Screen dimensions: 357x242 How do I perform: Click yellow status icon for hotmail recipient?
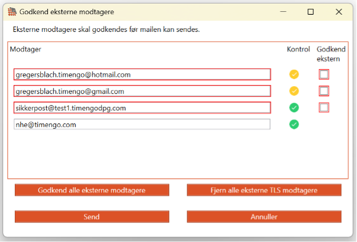[294, 74]
